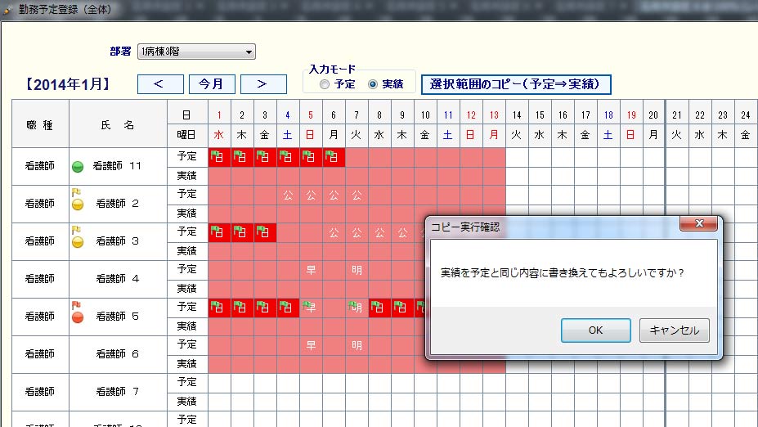Dismiss the dialog with キャンセル
The width and height of the screenshot is (758, 427).
coord(674,330)
